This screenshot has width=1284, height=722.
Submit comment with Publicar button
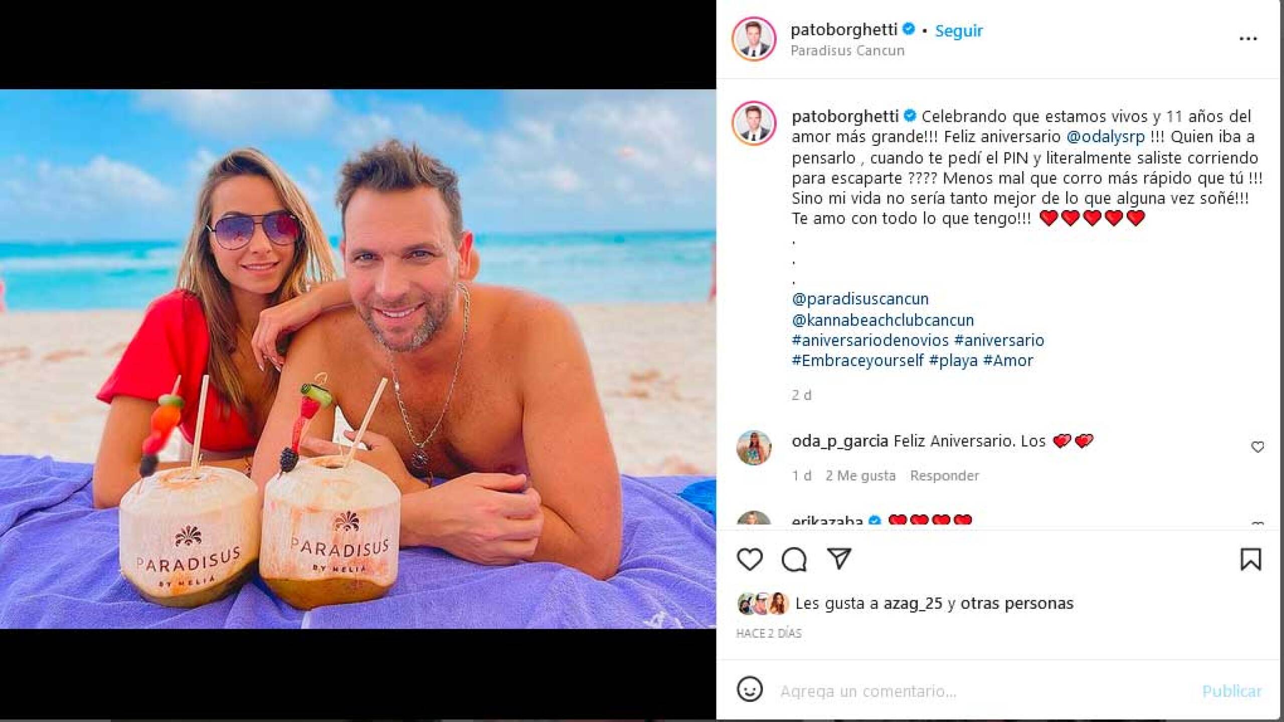click(x=1232, y=691)
